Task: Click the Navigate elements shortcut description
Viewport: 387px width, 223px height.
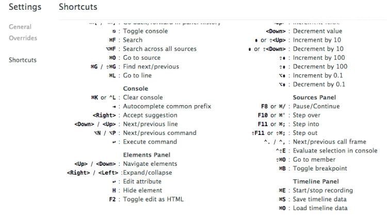Action: click(x=150, y=164)
